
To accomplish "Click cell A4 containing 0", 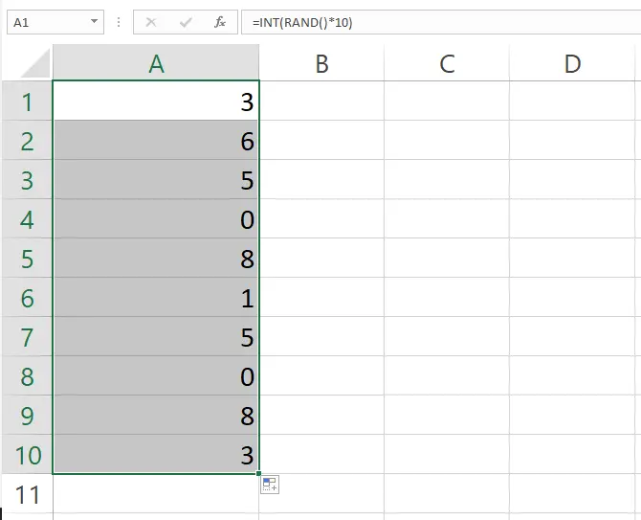I will point(156,219).
